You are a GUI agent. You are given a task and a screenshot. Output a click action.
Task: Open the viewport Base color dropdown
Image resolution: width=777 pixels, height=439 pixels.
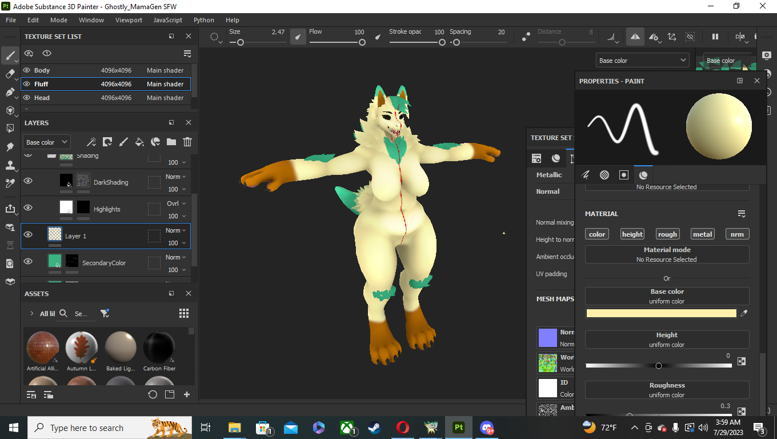pyautogui.click(x=642, y=60)
